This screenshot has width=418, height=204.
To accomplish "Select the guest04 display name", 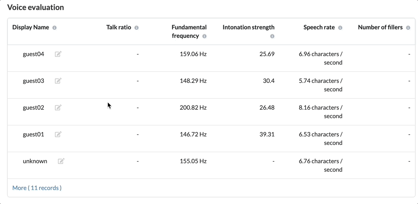I will [33, 54].
